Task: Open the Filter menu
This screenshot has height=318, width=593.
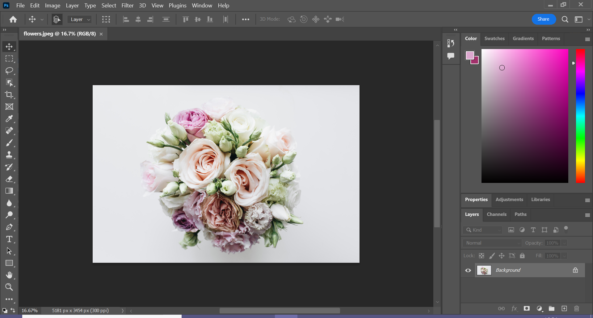Action: [x=128, y=6]
